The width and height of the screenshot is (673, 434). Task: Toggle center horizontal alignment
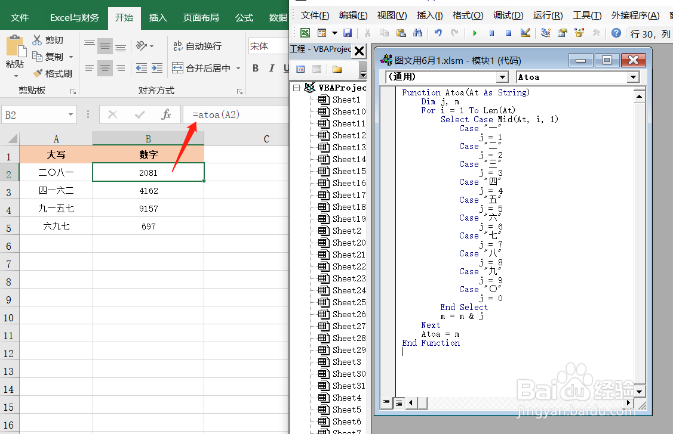tap(105, 69)
